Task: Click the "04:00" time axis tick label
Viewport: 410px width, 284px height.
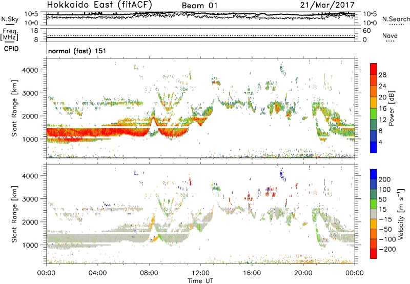Action: pos(97,273)
